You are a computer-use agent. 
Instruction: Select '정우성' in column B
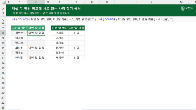19,53
